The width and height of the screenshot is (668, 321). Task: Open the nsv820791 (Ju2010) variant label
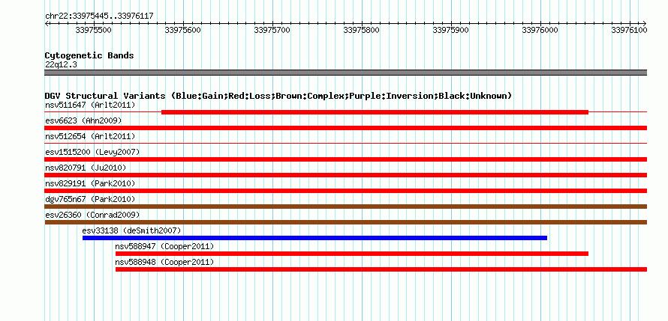[x=86, y=168]
